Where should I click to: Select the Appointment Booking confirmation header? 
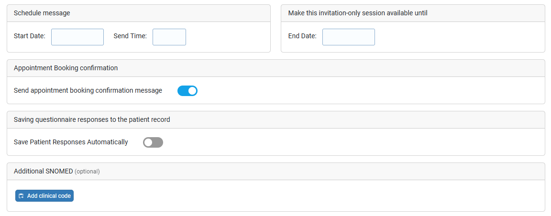click(x=66, y=68)
